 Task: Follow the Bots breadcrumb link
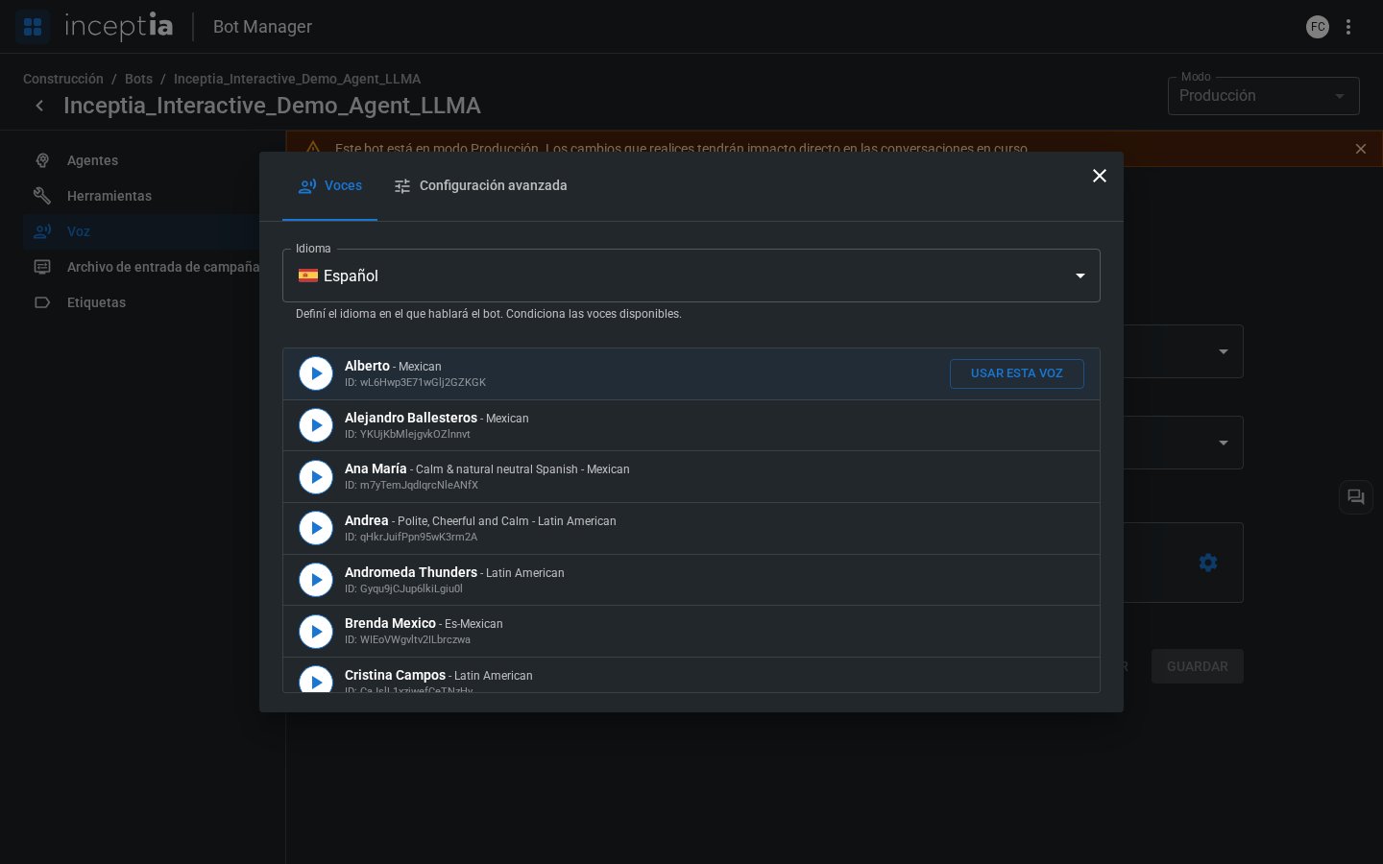tap(138, 79)
